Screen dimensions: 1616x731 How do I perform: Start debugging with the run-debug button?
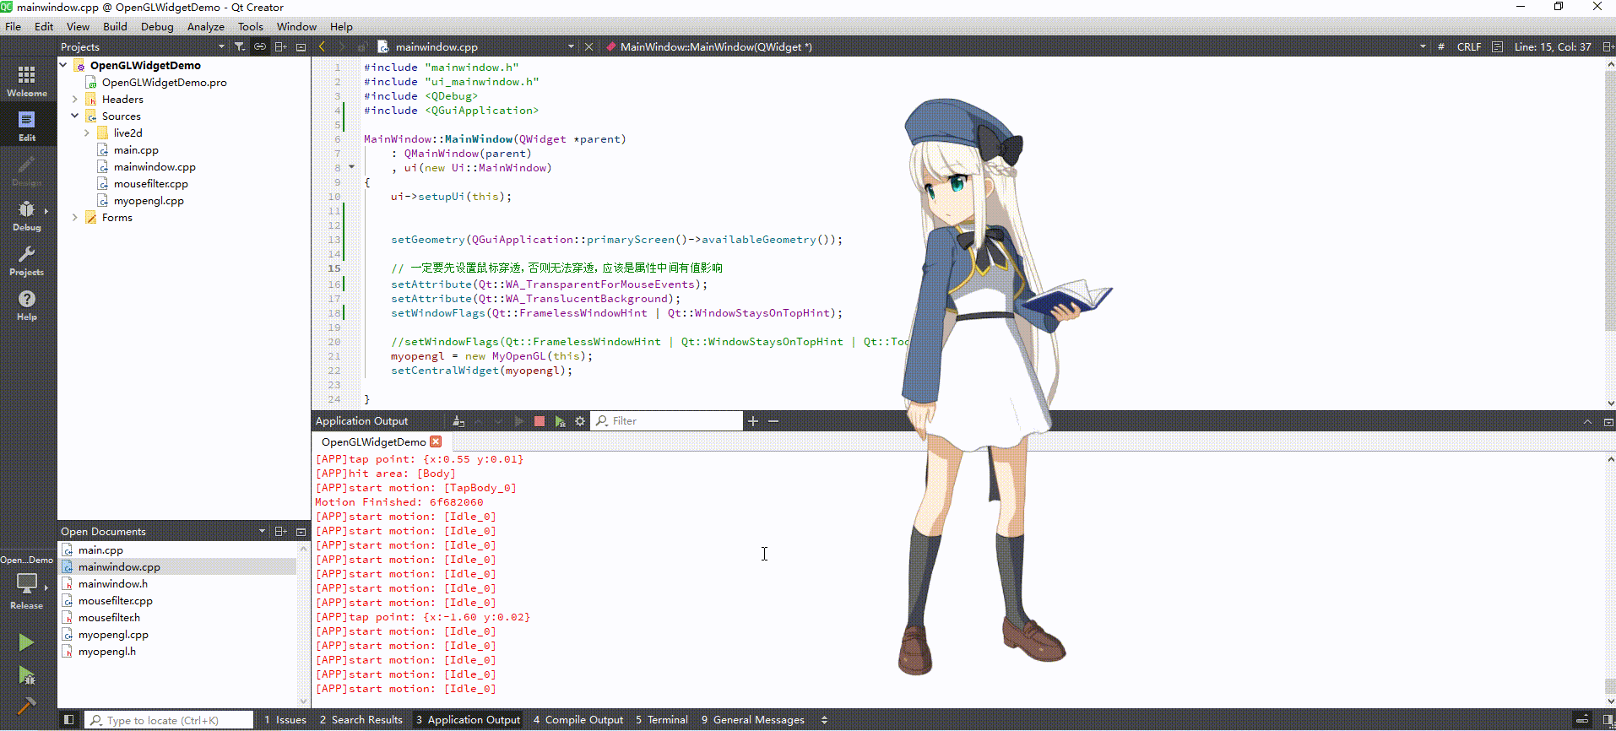[26, 675]
